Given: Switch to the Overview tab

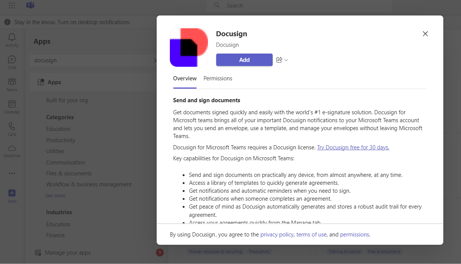Looking at the screenshot, I should click(x=185, y=78).
